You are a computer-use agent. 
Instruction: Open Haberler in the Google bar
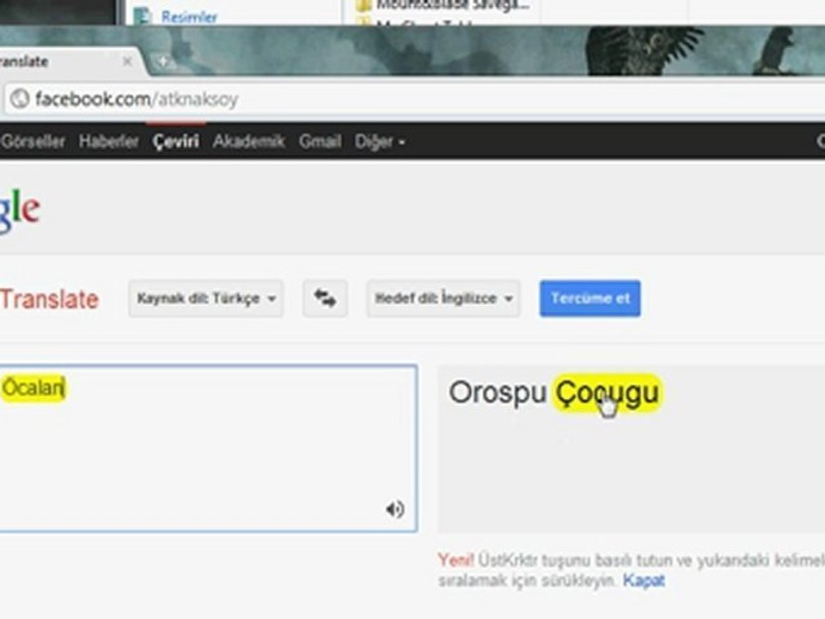[108, 142]
